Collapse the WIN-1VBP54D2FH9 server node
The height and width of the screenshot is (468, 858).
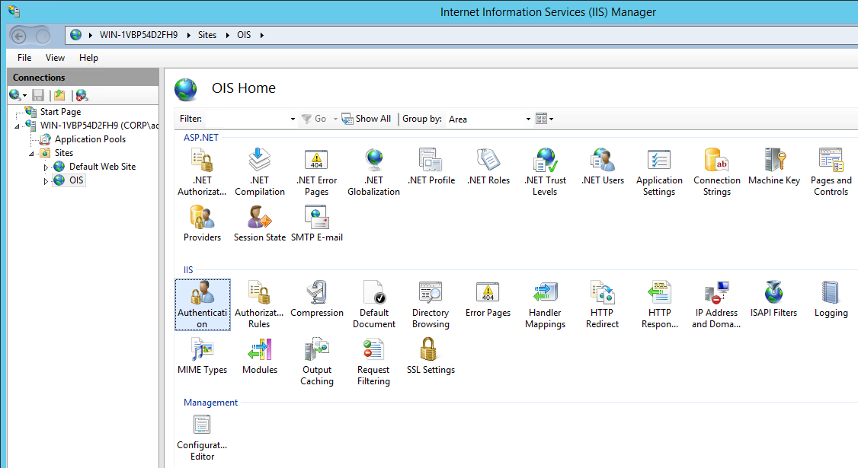[x=17, y=126]
